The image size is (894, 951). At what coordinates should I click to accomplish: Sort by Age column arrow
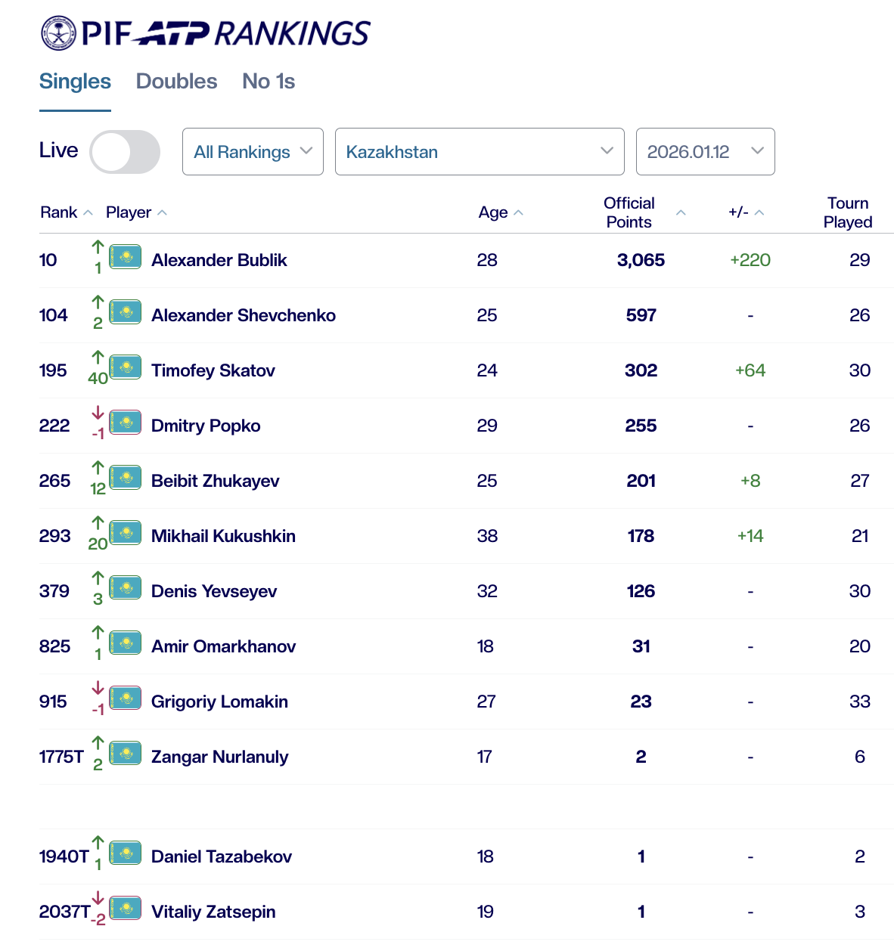[x=518, y=213]
